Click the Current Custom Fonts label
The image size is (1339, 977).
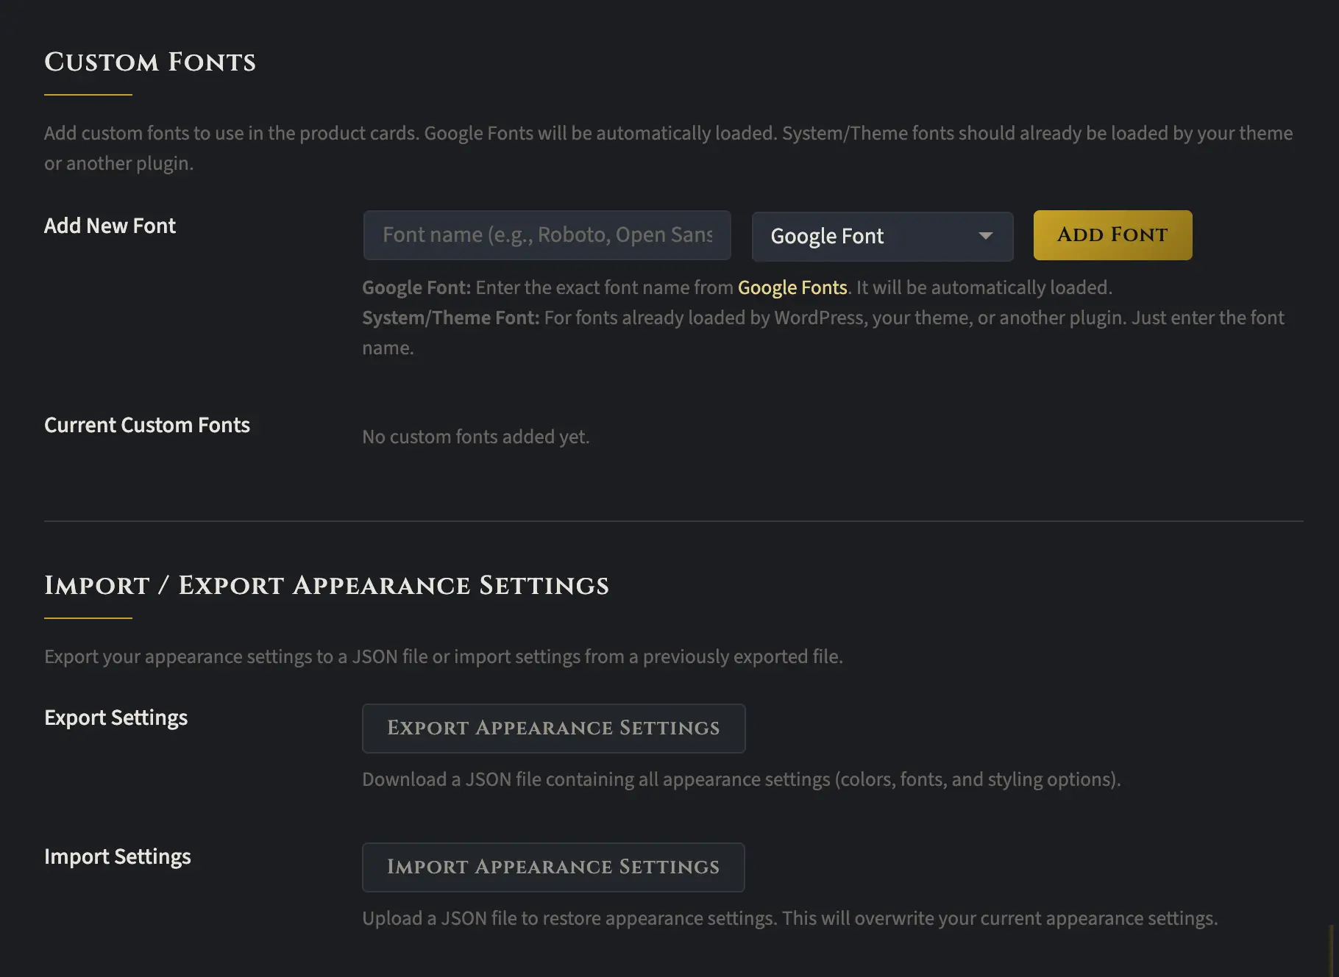click(x=147, y=425)
